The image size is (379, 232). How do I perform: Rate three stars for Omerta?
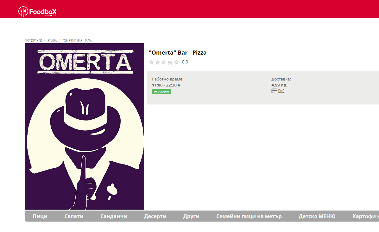click(x=164, y=62)
